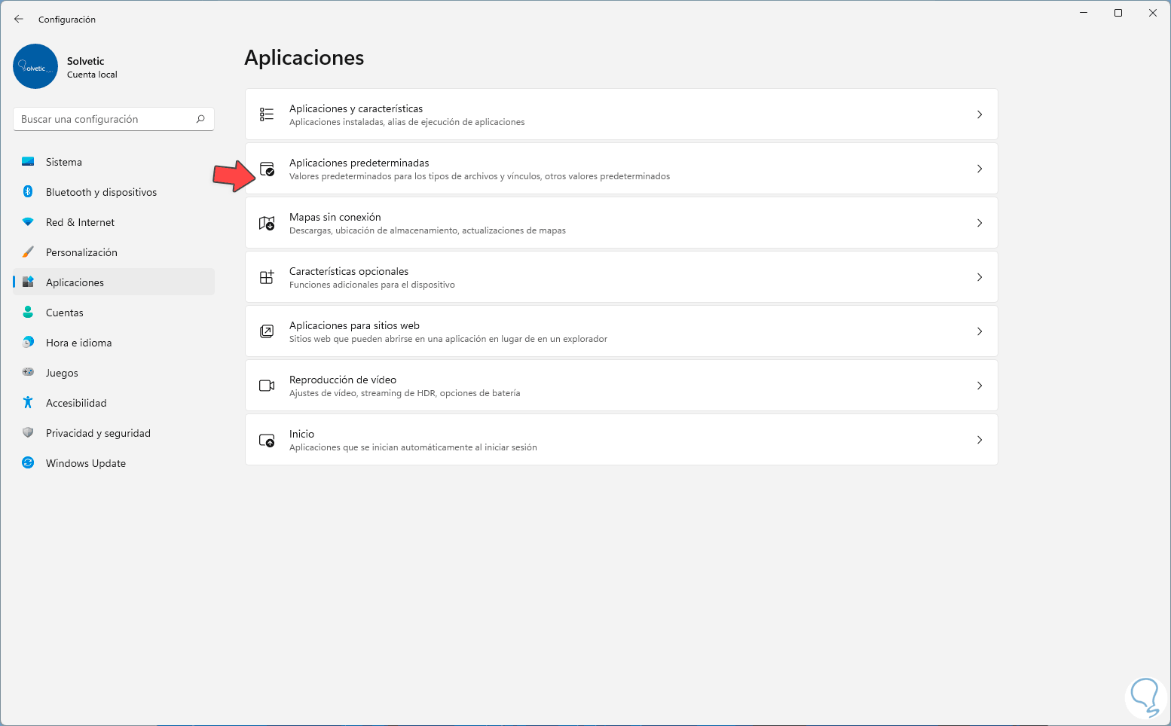Select Personalización in the sidebar
Screen dimensions: 1171x726
[81, 252]
